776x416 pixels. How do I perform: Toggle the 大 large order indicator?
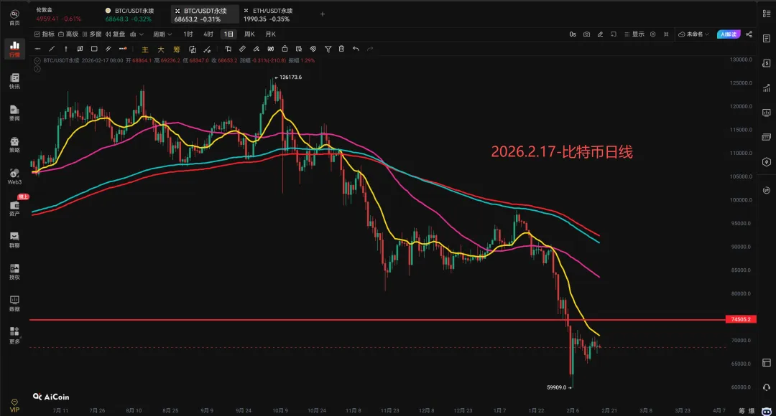[161, 49]
